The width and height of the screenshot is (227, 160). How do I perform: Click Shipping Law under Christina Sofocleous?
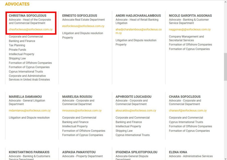click(17, 58)
